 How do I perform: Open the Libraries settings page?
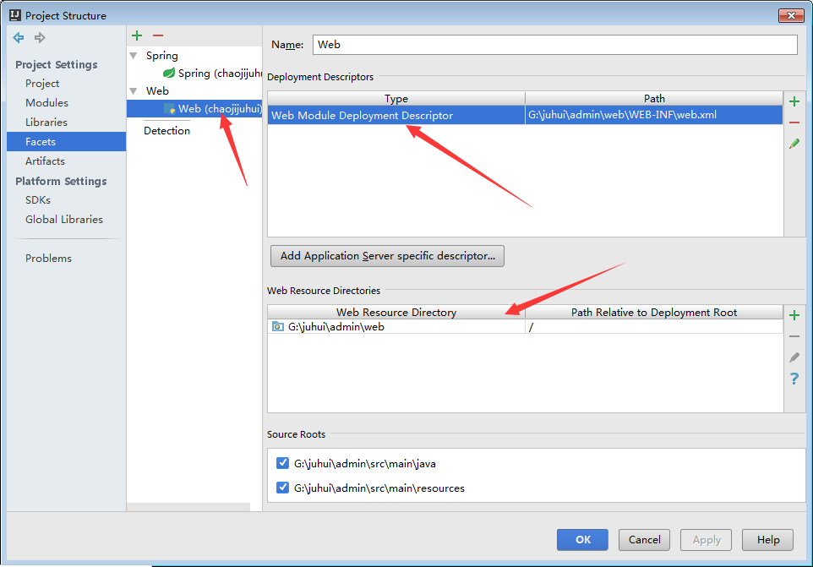pos(46,123)
